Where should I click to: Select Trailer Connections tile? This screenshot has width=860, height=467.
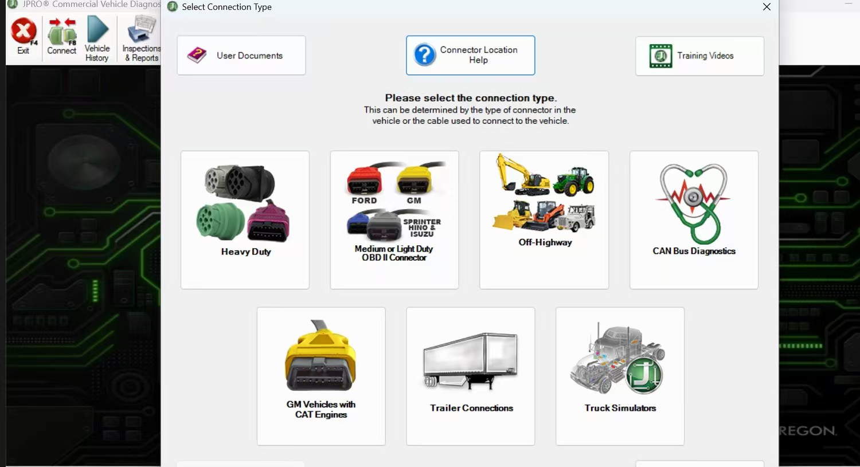[x=471, y=376]
